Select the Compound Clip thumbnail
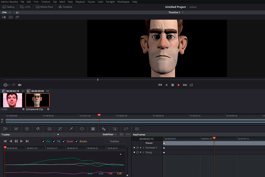The image size is (265, 177). click(37, 100)
